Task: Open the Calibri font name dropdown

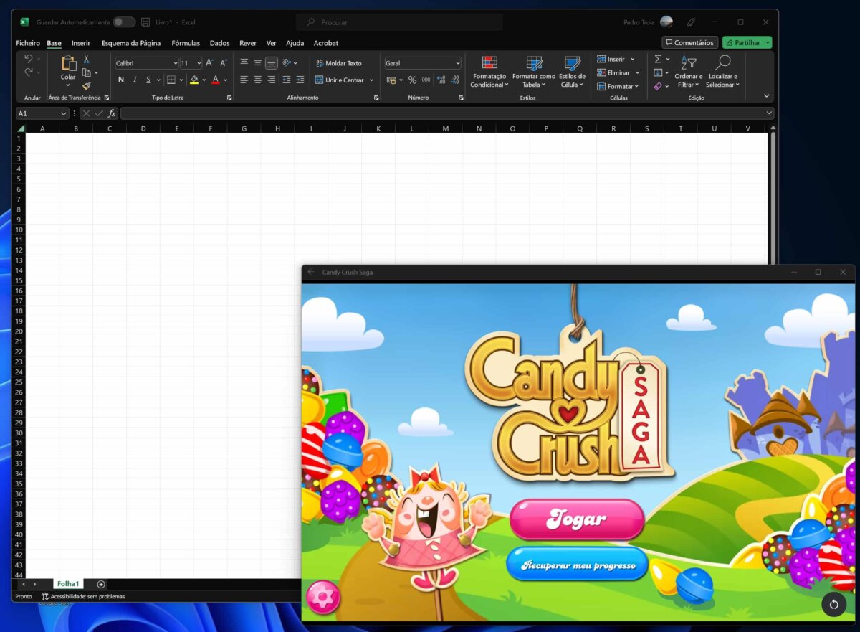Action: tap(175, 63)
